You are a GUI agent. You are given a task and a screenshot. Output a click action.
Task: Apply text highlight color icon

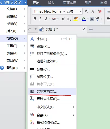pos(76,19)
